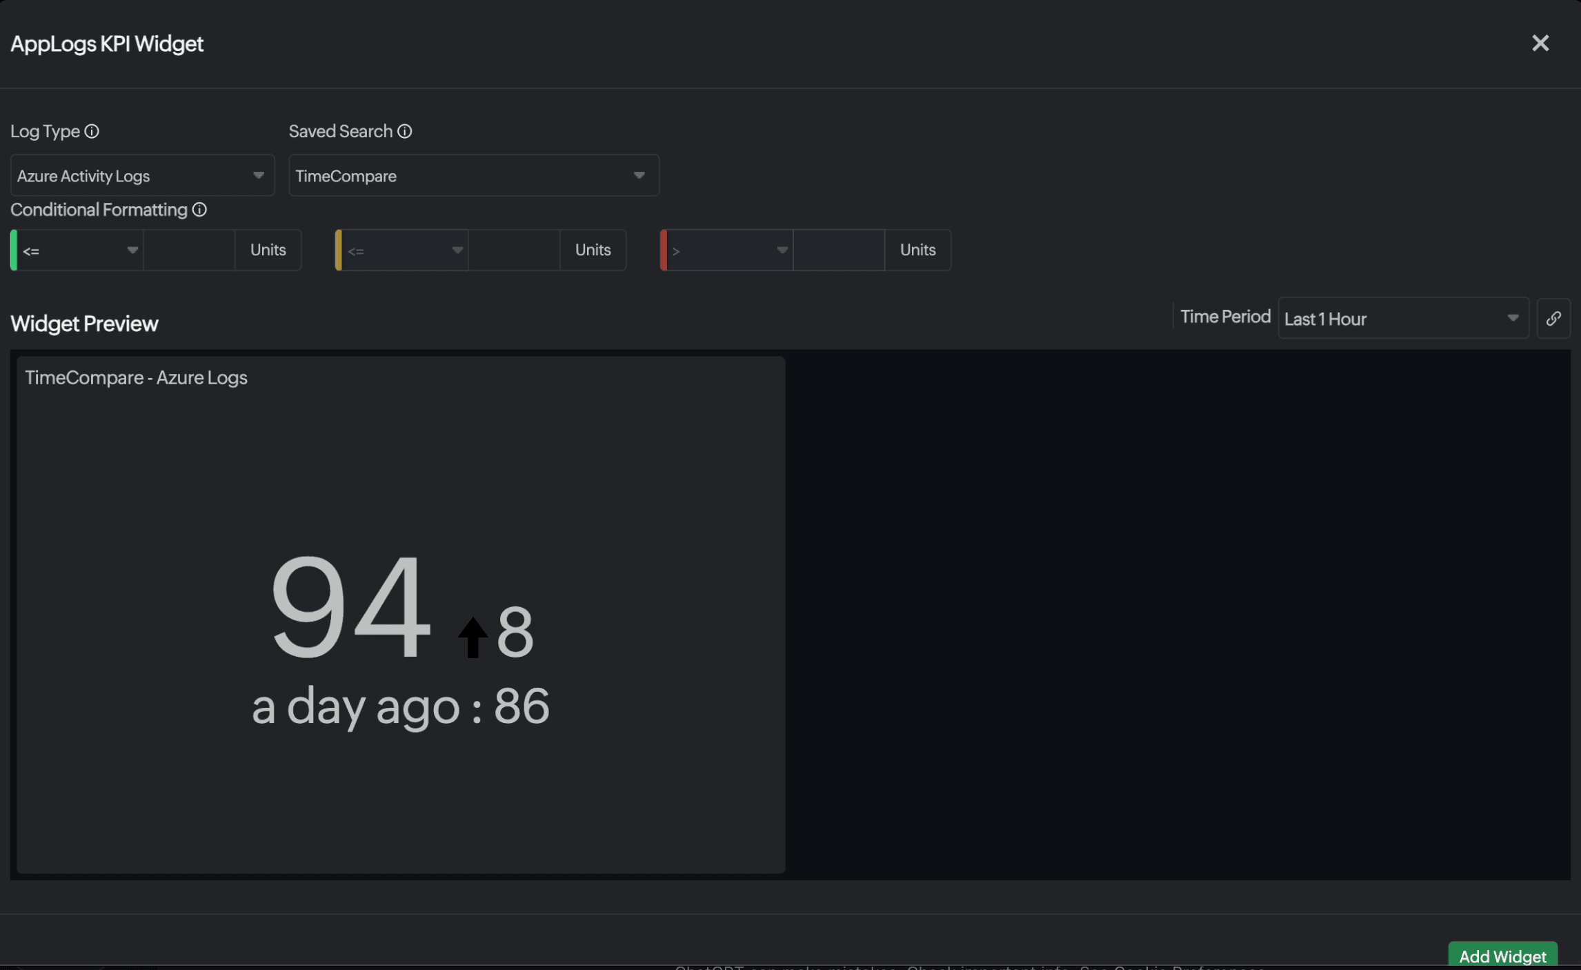Close the AppLogs KPI Widget dialog
Screen dimensions: 1581x970
1540,43
